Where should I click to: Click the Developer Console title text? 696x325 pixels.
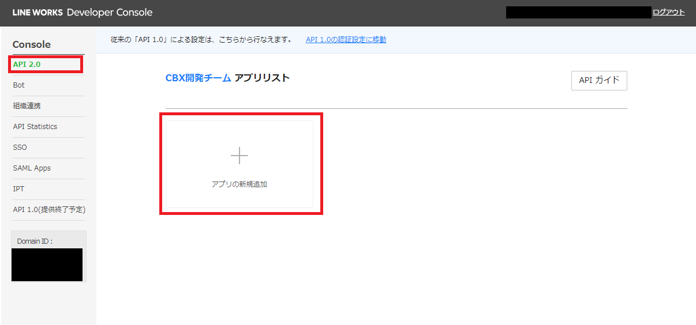coord(110,13)
